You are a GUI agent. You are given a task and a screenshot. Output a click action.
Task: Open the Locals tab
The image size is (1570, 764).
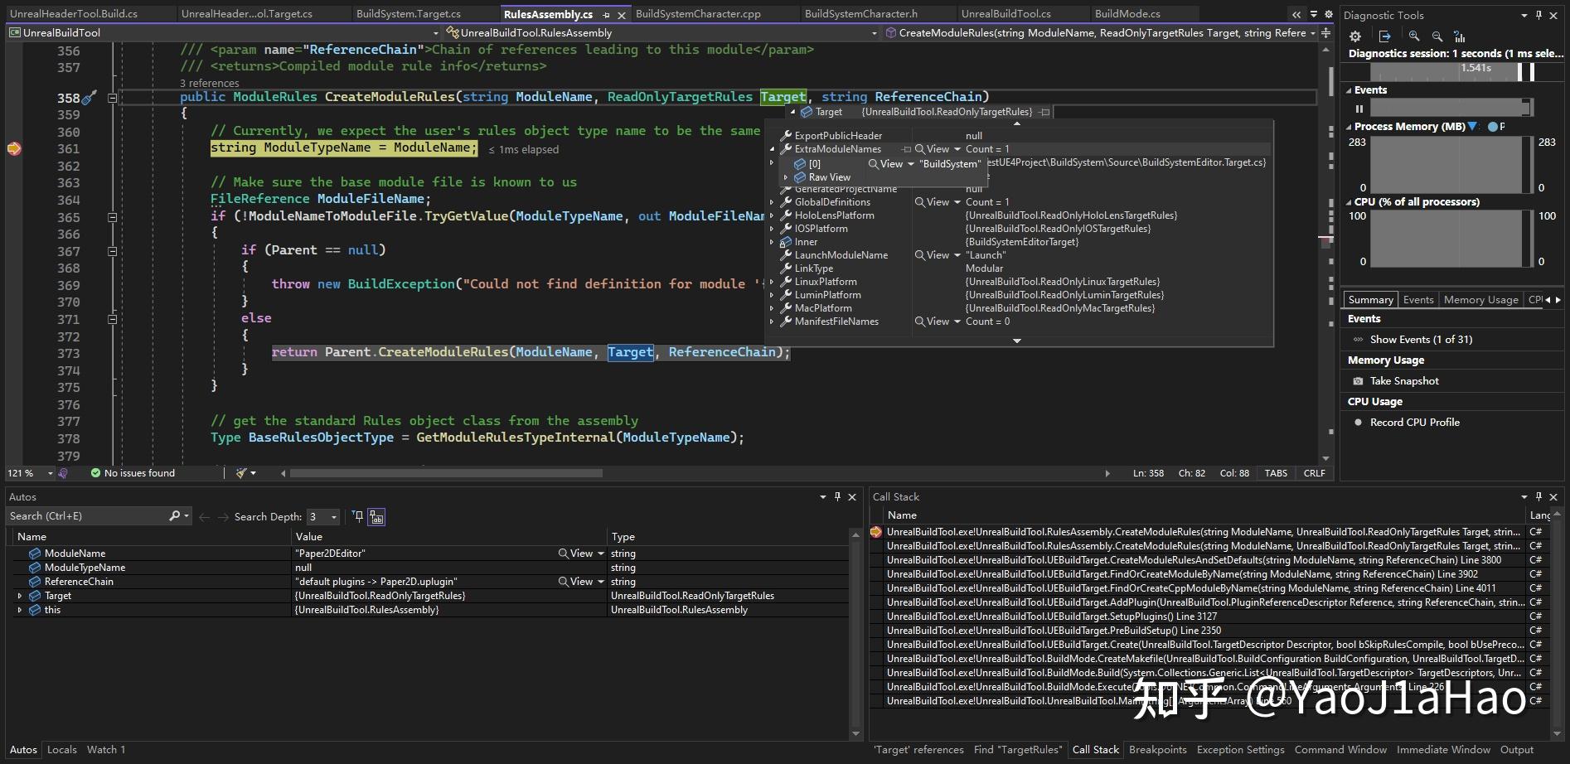62,750
